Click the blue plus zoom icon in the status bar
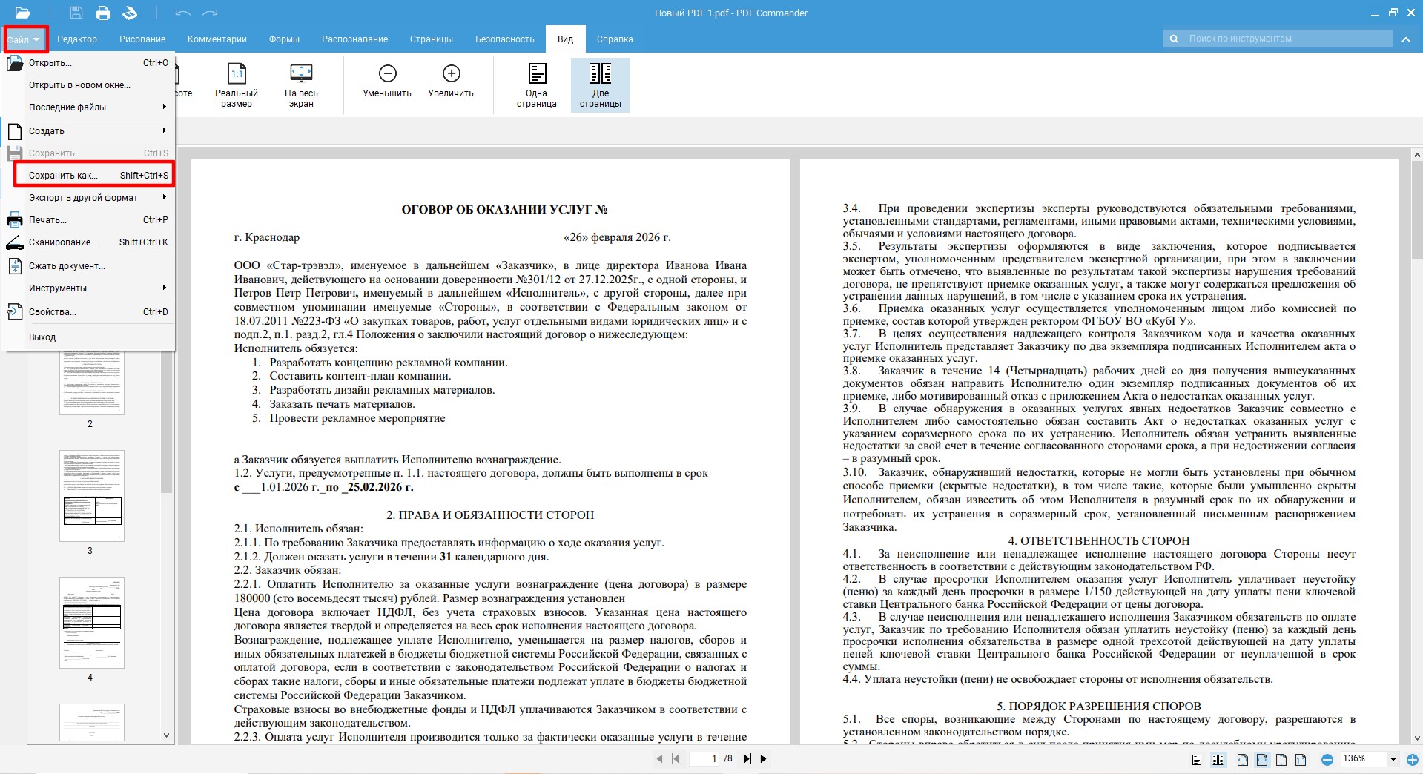The image size is (1423, 774). click(1413, 759)
